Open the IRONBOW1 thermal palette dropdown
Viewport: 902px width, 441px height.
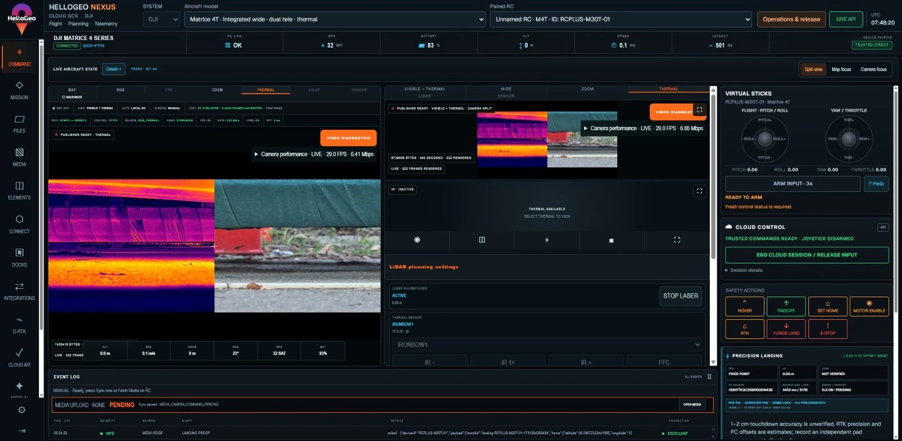click(x=548, y=345)
